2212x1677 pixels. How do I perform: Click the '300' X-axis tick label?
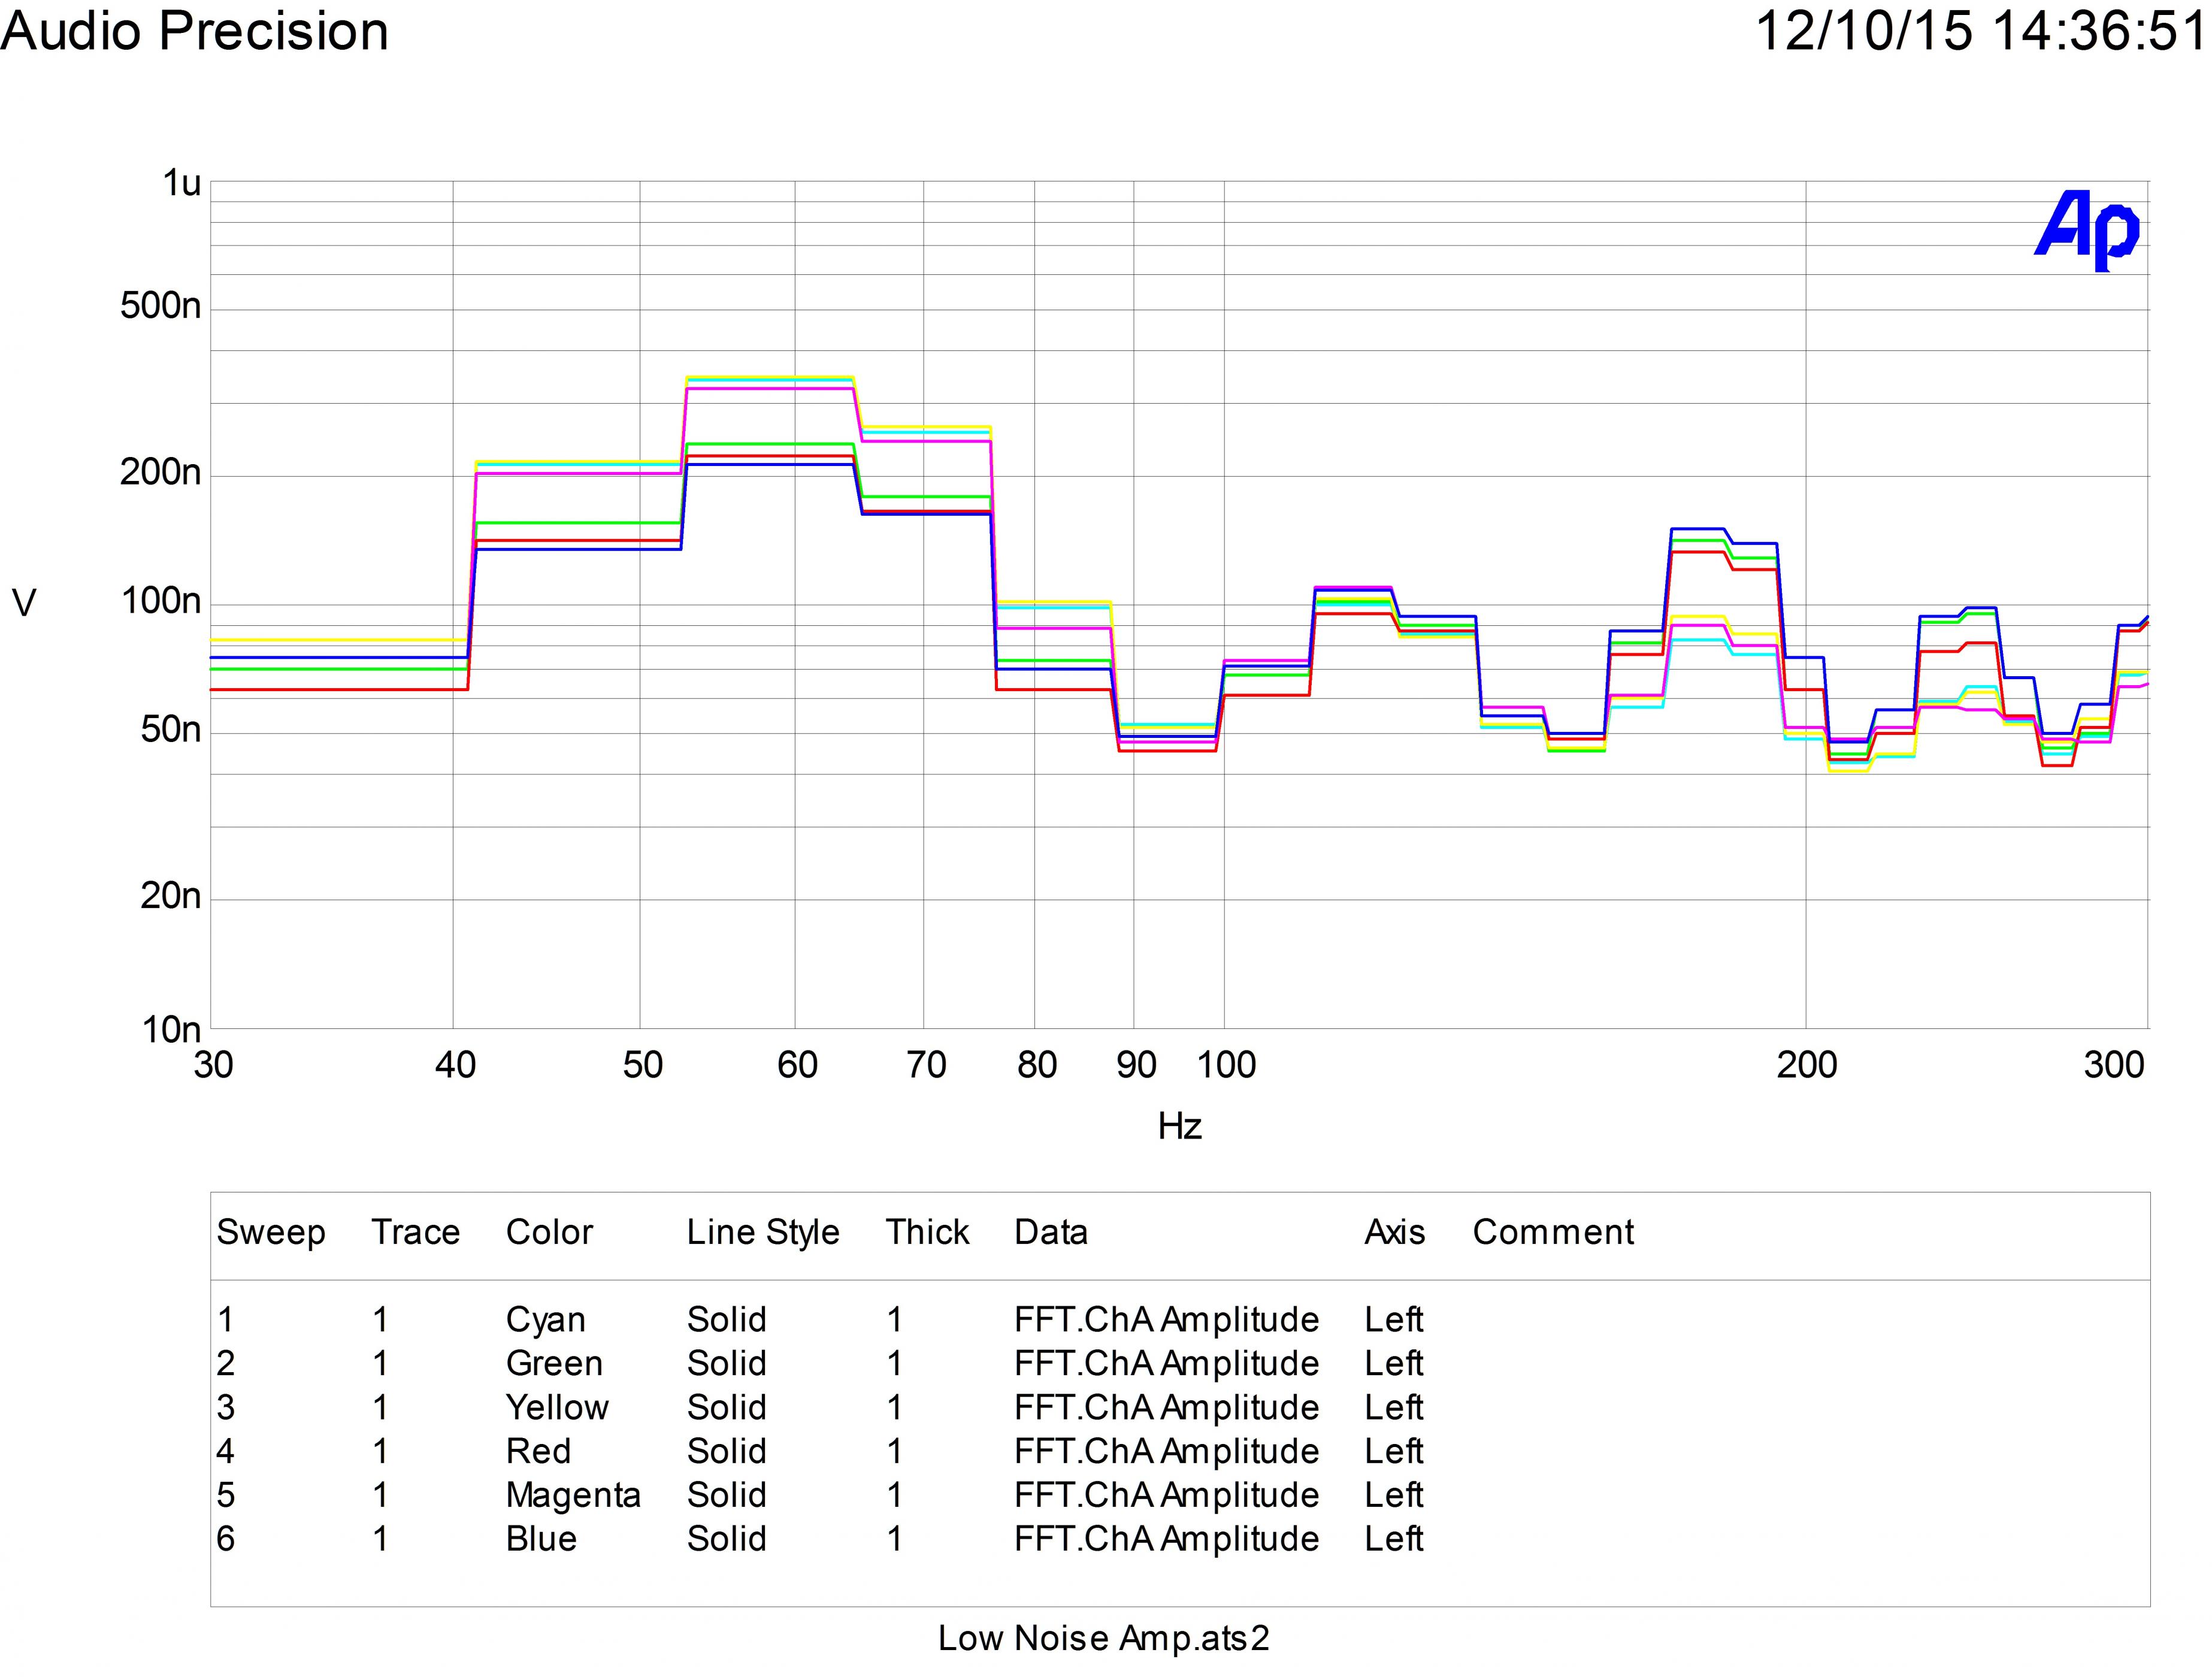(2114, 1066)
